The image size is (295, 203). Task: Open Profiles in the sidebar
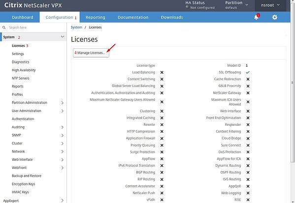point(17,94)
